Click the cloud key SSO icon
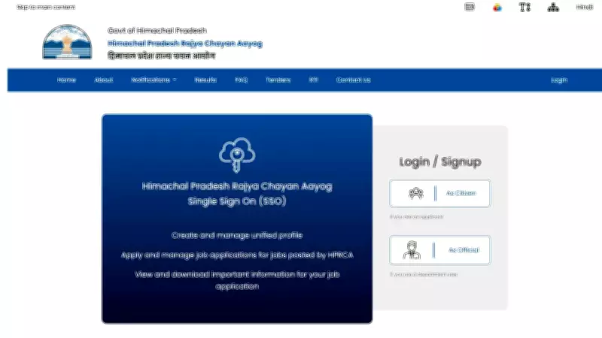 click(237, 155)
